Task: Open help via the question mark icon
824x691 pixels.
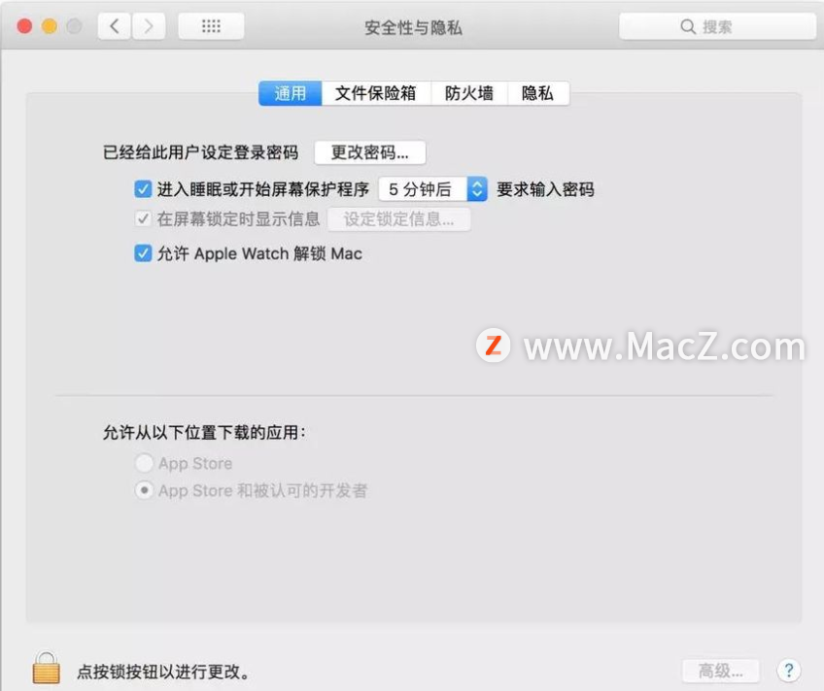Action: tap(788, 670)
